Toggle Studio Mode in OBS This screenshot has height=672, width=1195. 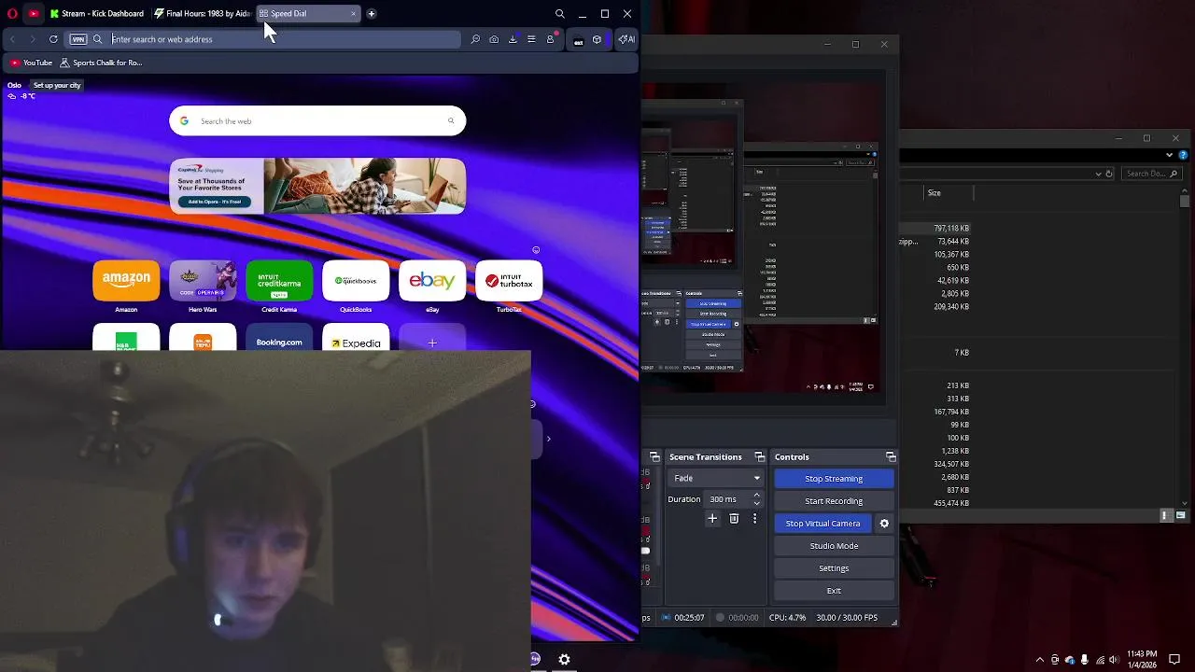coord(834,545)
